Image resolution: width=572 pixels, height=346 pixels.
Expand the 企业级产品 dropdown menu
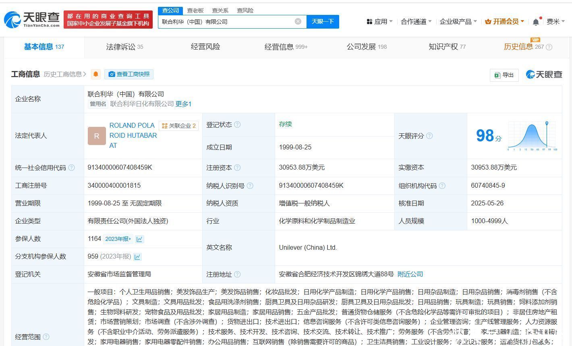coord(458,22)
